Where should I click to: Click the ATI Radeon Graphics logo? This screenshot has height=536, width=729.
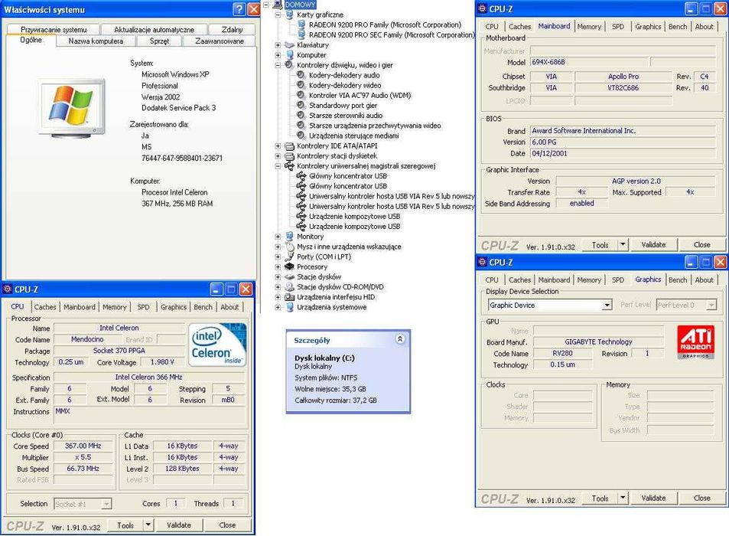pos(695,342)
